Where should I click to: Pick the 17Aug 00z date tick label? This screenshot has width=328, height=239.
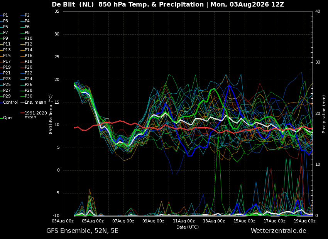click(x=274, y=221)
